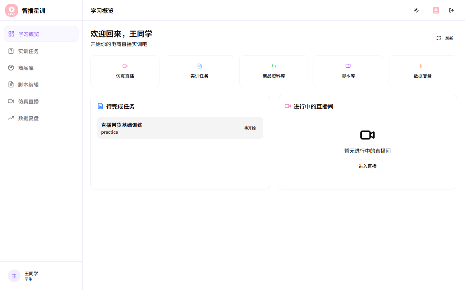Open 仿真直播 using the camera icon in sidebar
The height and width of the screenshot is (290, 465).
tap(11, 101)
